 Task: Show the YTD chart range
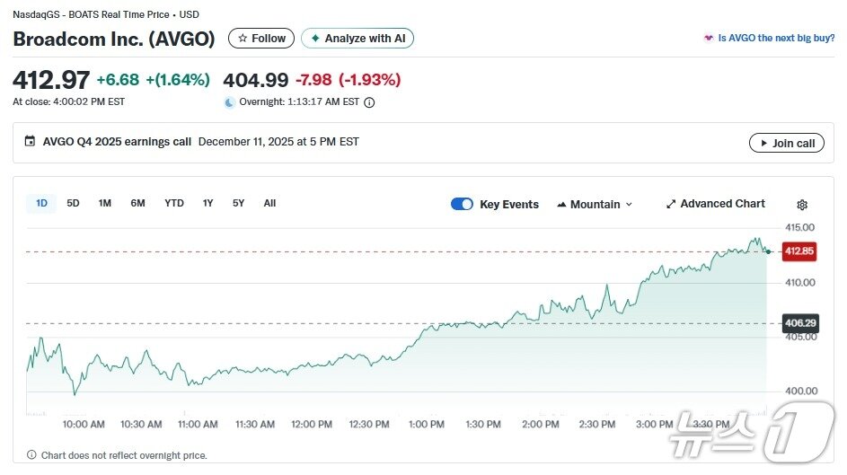174,204
